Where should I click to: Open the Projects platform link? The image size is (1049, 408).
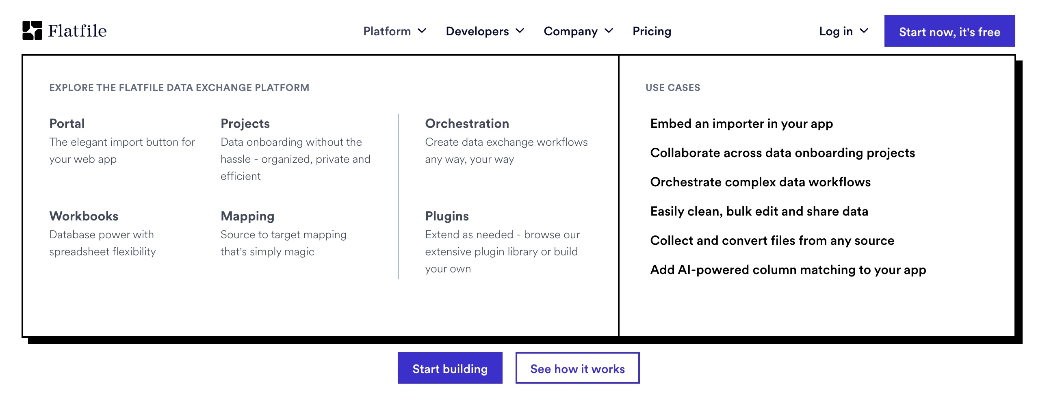(x=245, y=123)
